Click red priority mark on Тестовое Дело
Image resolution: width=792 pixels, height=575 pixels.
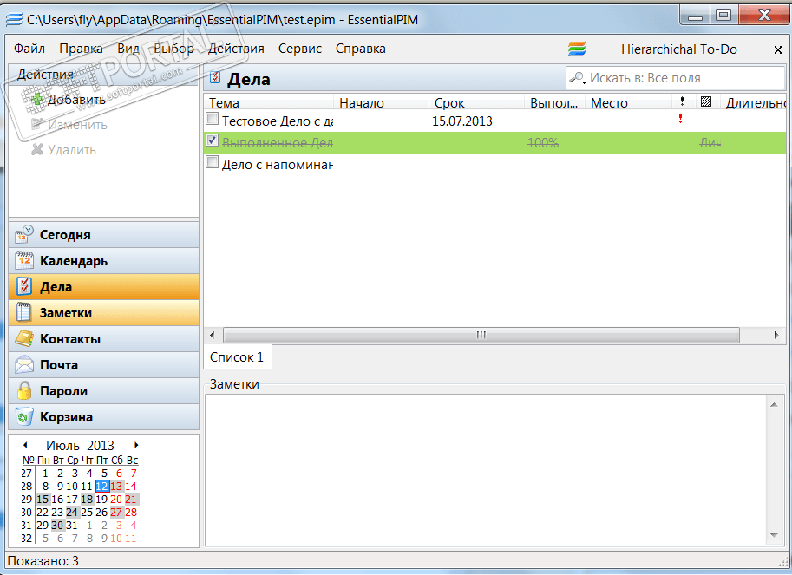click(680, 119)
